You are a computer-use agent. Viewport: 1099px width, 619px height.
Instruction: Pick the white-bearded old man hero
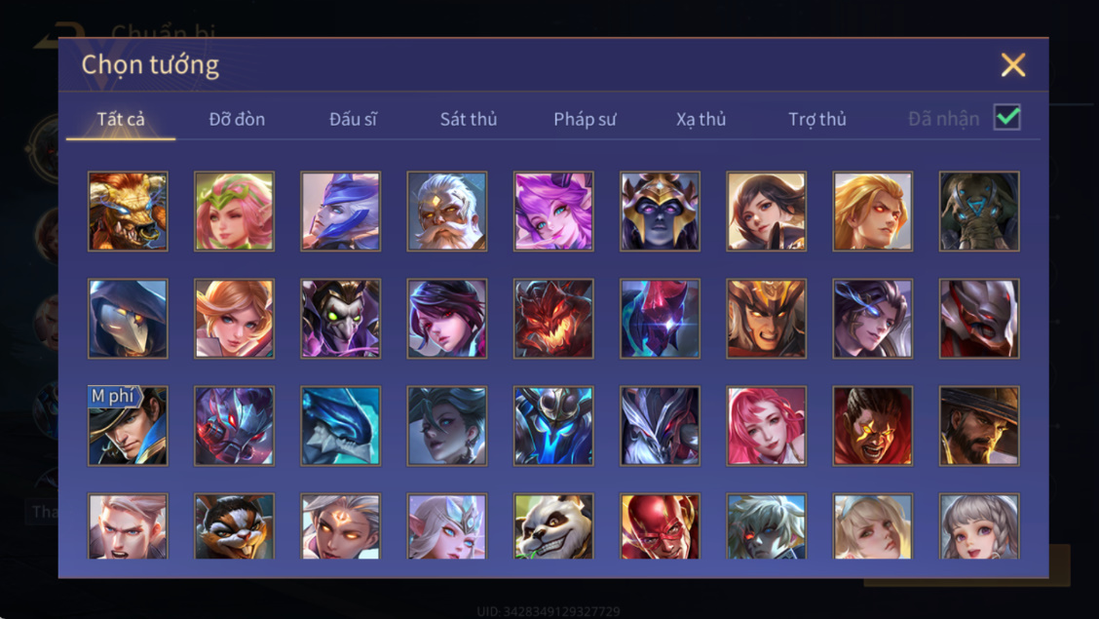(x=447, y=211)
